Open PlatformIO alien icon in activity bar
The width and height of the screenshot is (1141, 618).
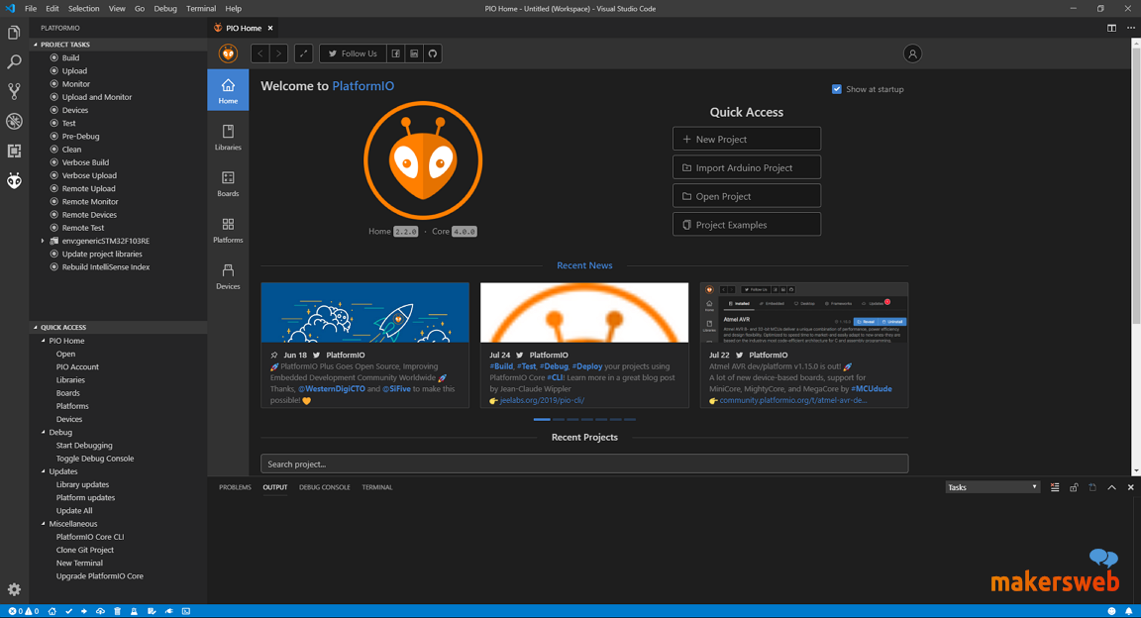click(x=14, y=180)
